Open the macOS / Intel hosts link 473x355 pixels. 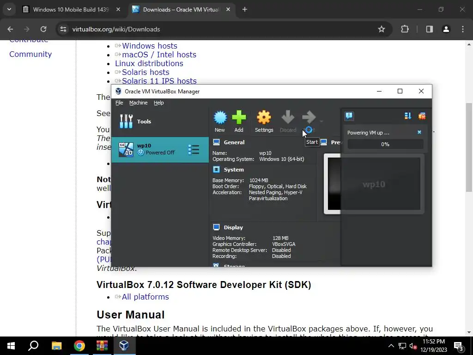159,55
